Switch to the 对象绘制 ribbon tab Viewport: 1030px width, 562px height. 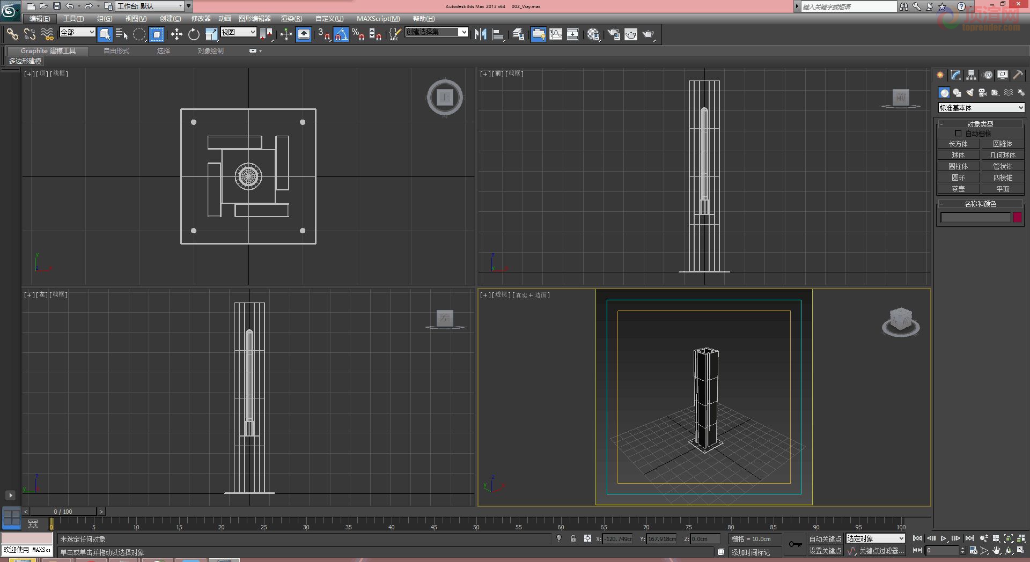pos(211,51)
